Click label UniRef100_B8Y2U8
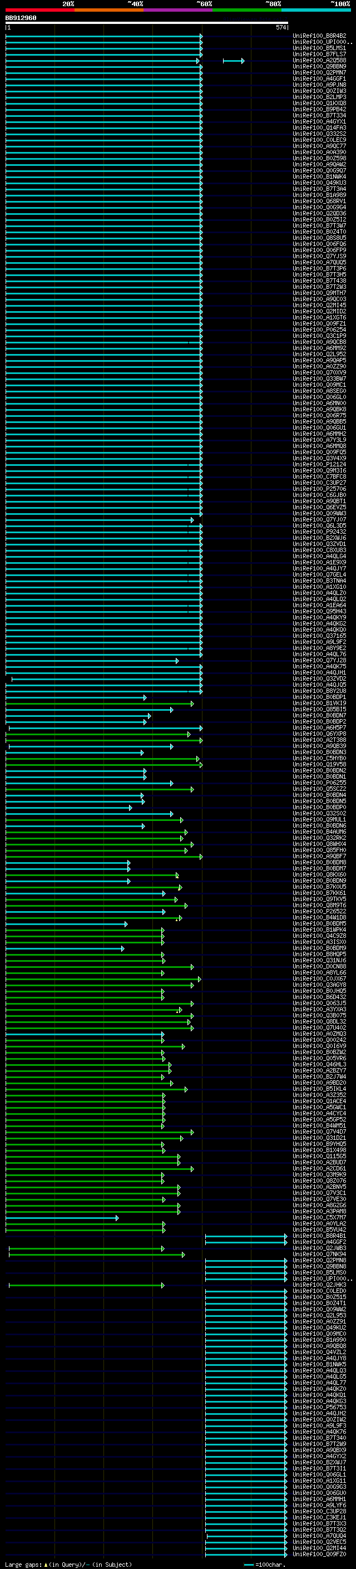The image size is (356, 1569). [319, 691]
